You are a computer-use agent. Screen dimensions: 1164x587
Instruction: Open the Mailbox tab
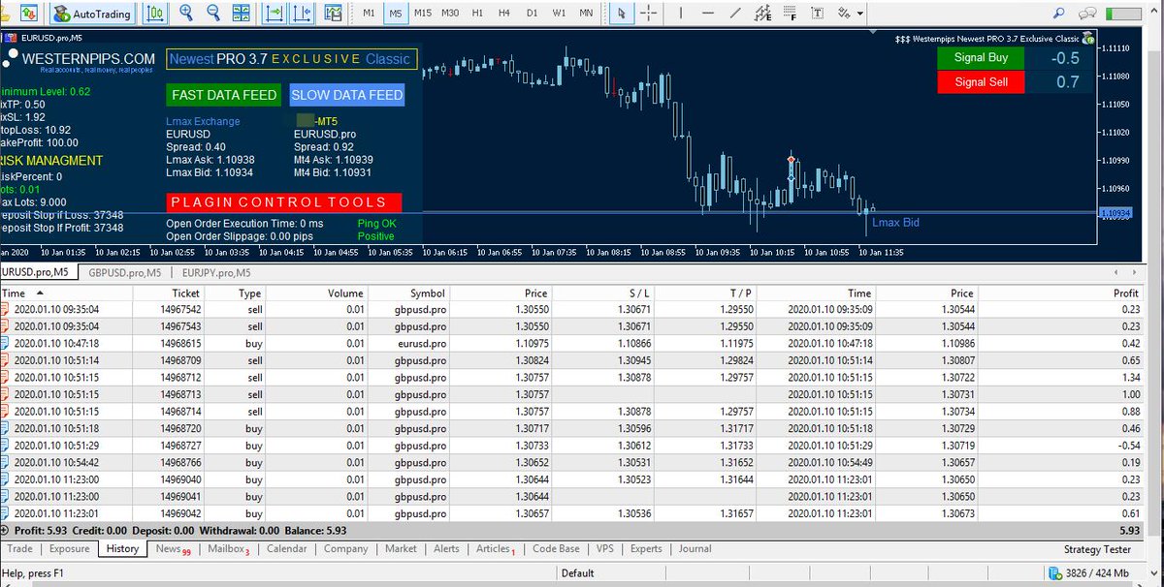(x=229, y=549)
